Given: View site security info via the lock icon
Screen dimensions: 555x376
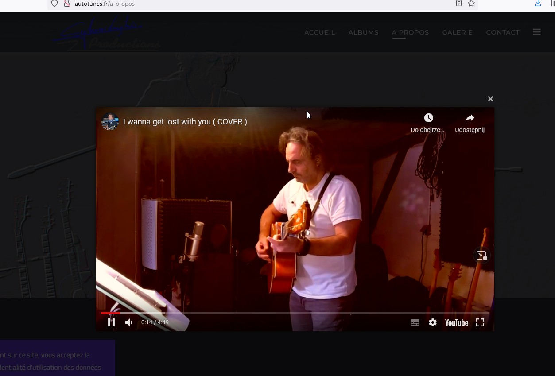Looking at the screenshot, I should pos(67,4).
